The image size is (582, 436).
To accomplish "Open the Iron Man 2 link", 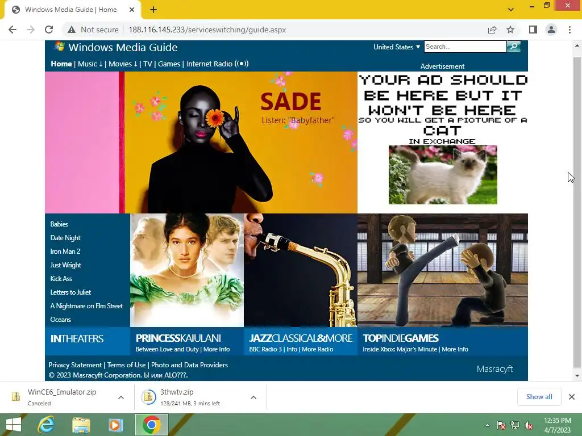I will [x=65, y=251].
